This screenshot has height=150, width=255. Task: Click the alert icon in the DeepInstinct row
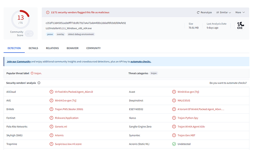click(x=174, y=100)
